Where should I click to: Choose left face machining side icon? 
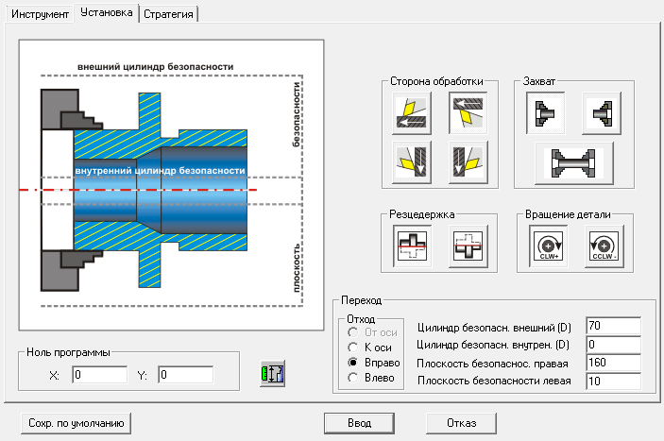click(412, 162)
